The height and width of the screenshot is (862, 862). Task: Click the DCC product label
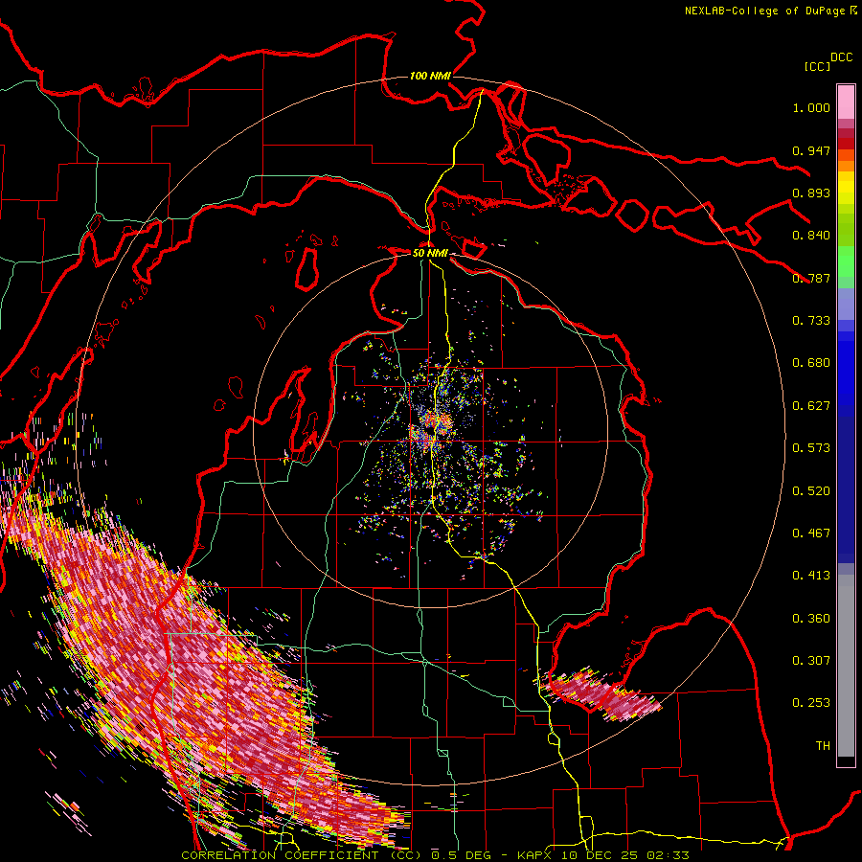coord(841,57)
